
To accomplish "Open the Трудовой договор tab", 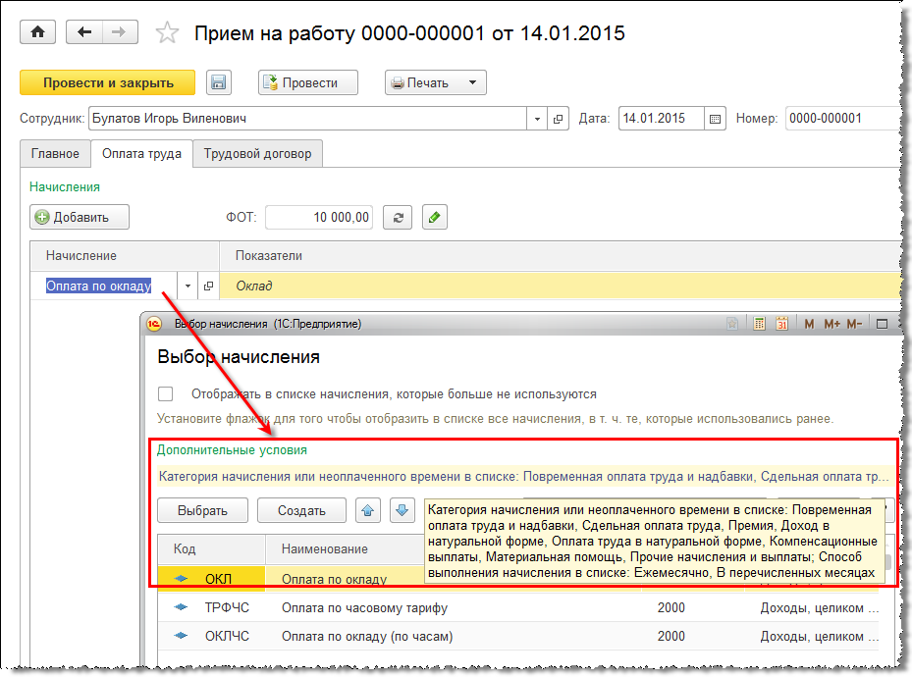I will [x=257, y=154].
